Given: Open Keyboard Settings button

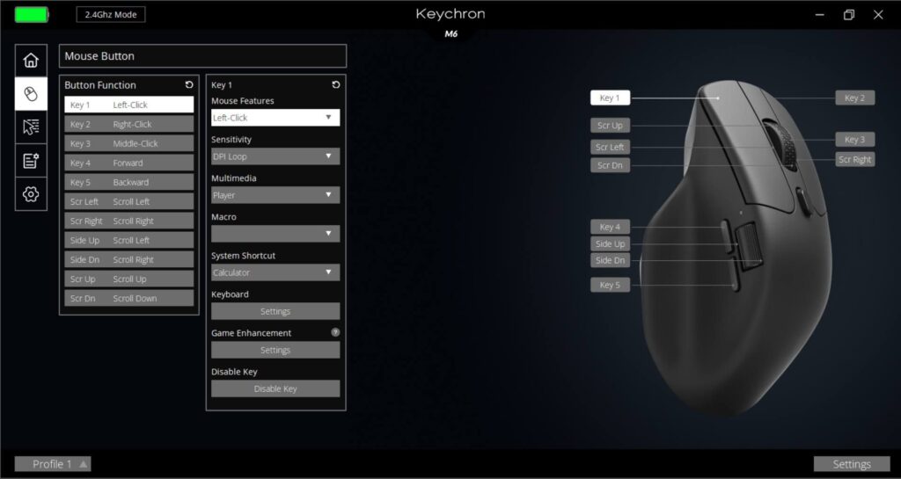Looking at the screenshot, I should [275, 311].
